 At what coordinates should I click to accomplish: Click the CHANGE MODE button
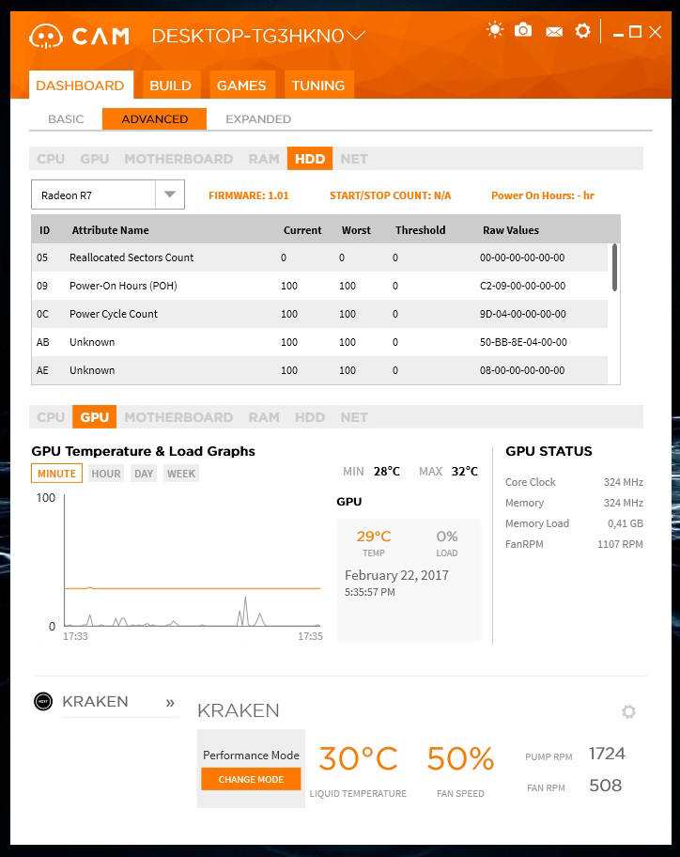pyautogui.click(x=251, y=779)
